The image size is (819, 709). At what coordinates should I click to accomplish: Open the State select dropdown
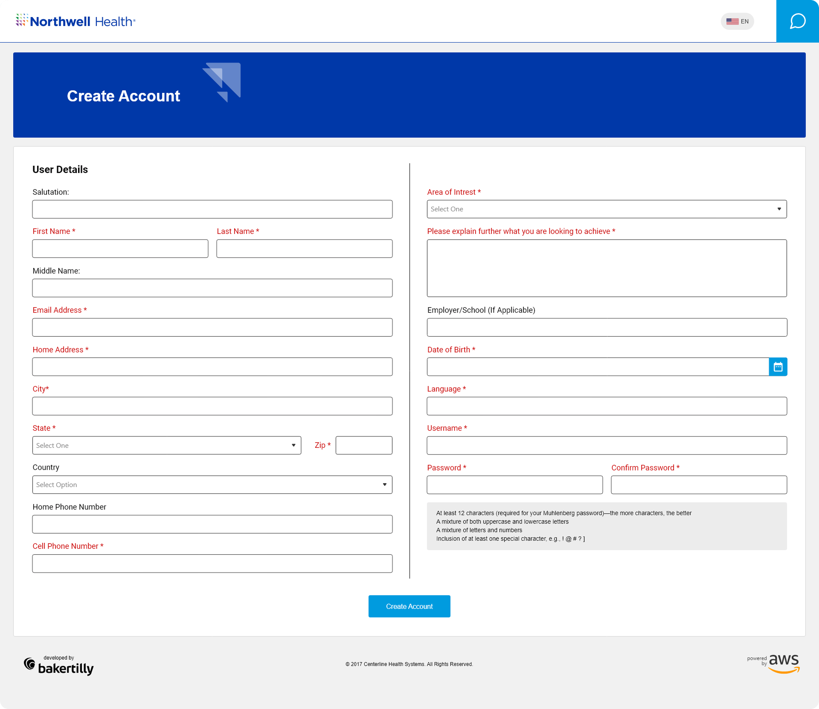coord(166,445)
